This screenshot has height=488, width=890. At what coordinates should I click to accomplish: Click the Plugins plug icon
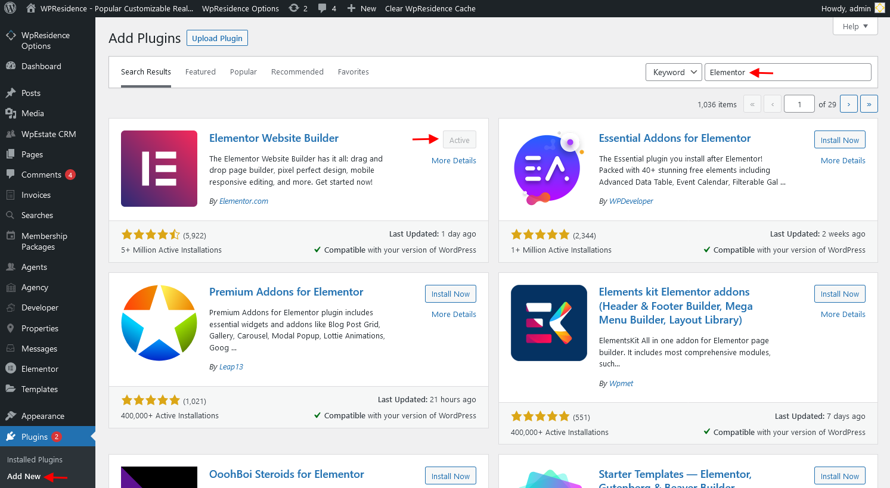coord(11,437)
